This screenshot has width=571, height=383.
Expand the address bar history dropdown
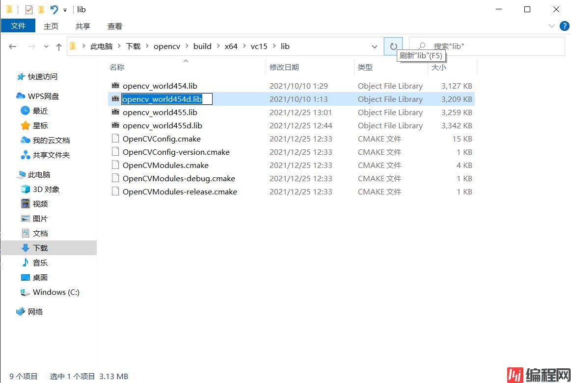point(375,47)
